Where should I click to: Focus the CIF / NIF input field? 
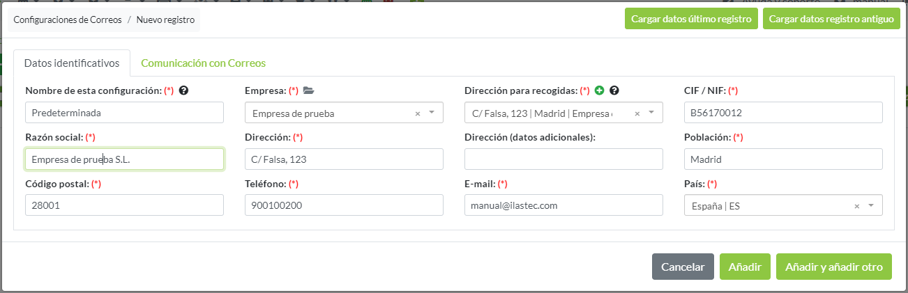tap(783, 113)
